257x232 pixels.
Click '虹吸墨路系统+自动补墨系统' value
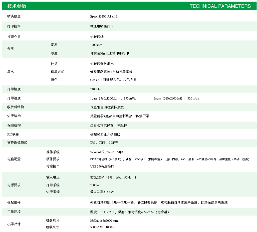pyautogui.click(x=111, y=72)
